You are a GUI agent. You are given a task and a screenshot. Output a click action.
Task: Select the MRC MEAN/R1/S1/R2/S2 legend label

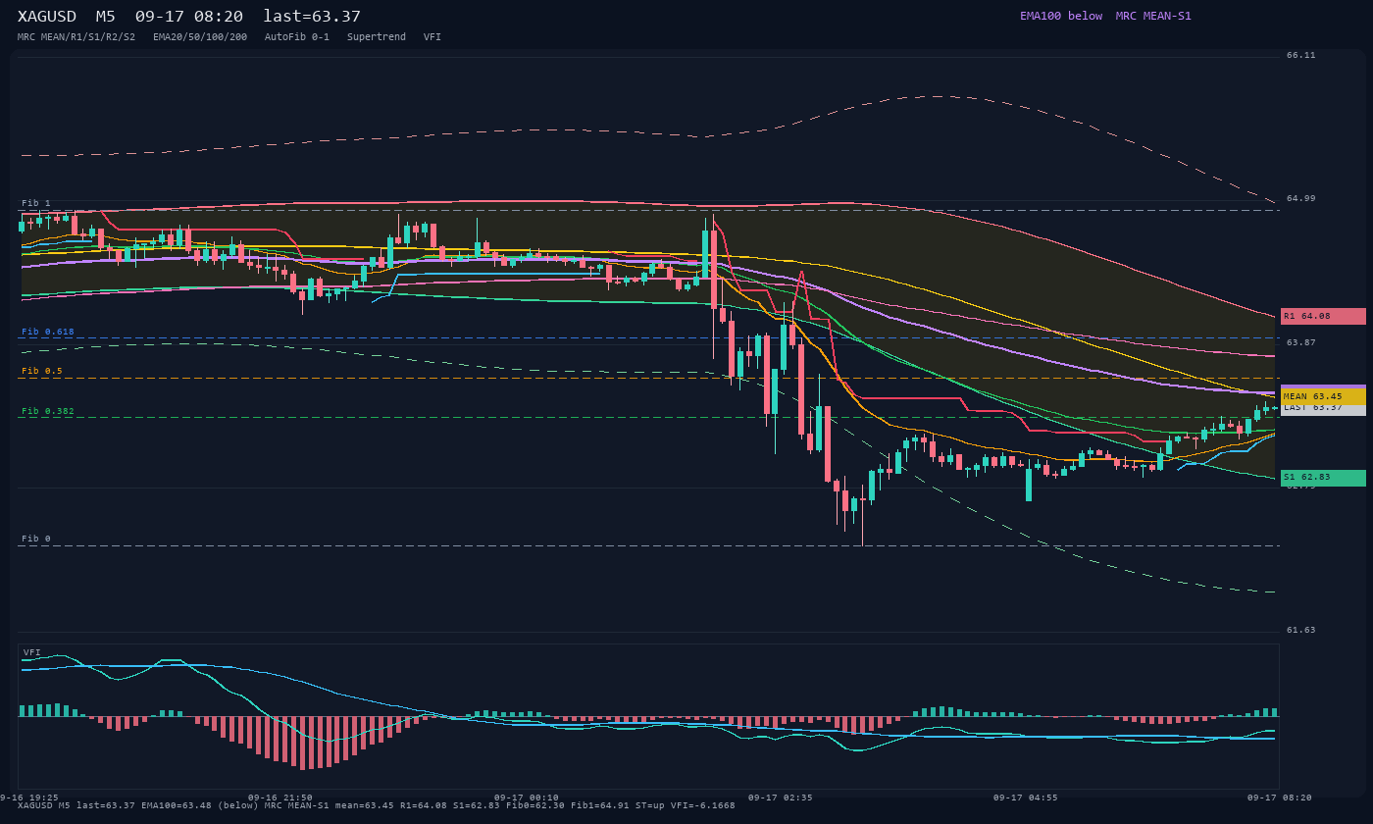(76, 37)
